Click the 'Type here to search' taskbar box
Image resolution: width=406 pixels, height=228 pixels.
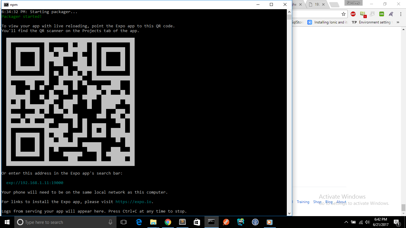pos(65,222)
